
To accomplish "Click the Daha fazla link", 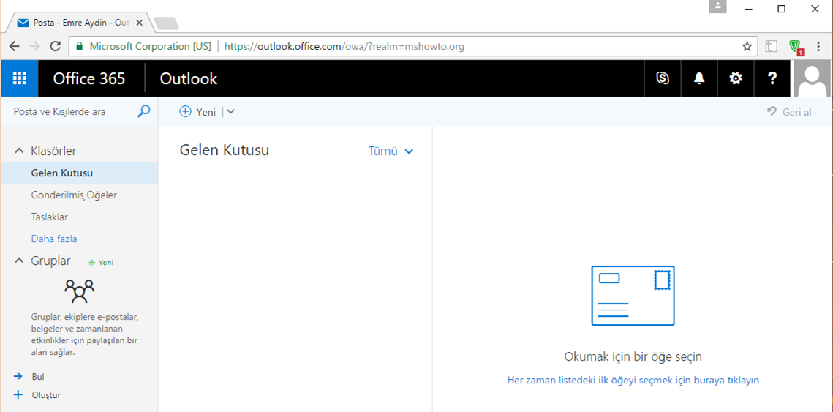I will coord(54,239).
